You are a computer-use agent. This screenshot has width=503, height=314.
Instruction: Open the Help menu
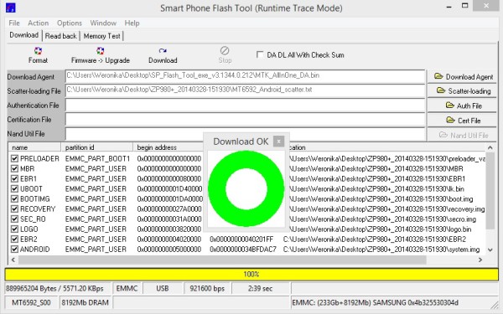click(x=132, y=23)
